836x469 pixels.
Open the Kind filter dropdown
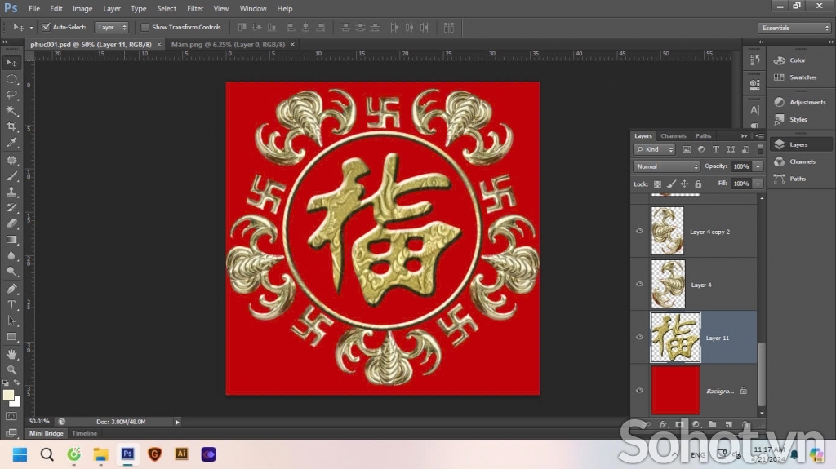tap(655, 150)
